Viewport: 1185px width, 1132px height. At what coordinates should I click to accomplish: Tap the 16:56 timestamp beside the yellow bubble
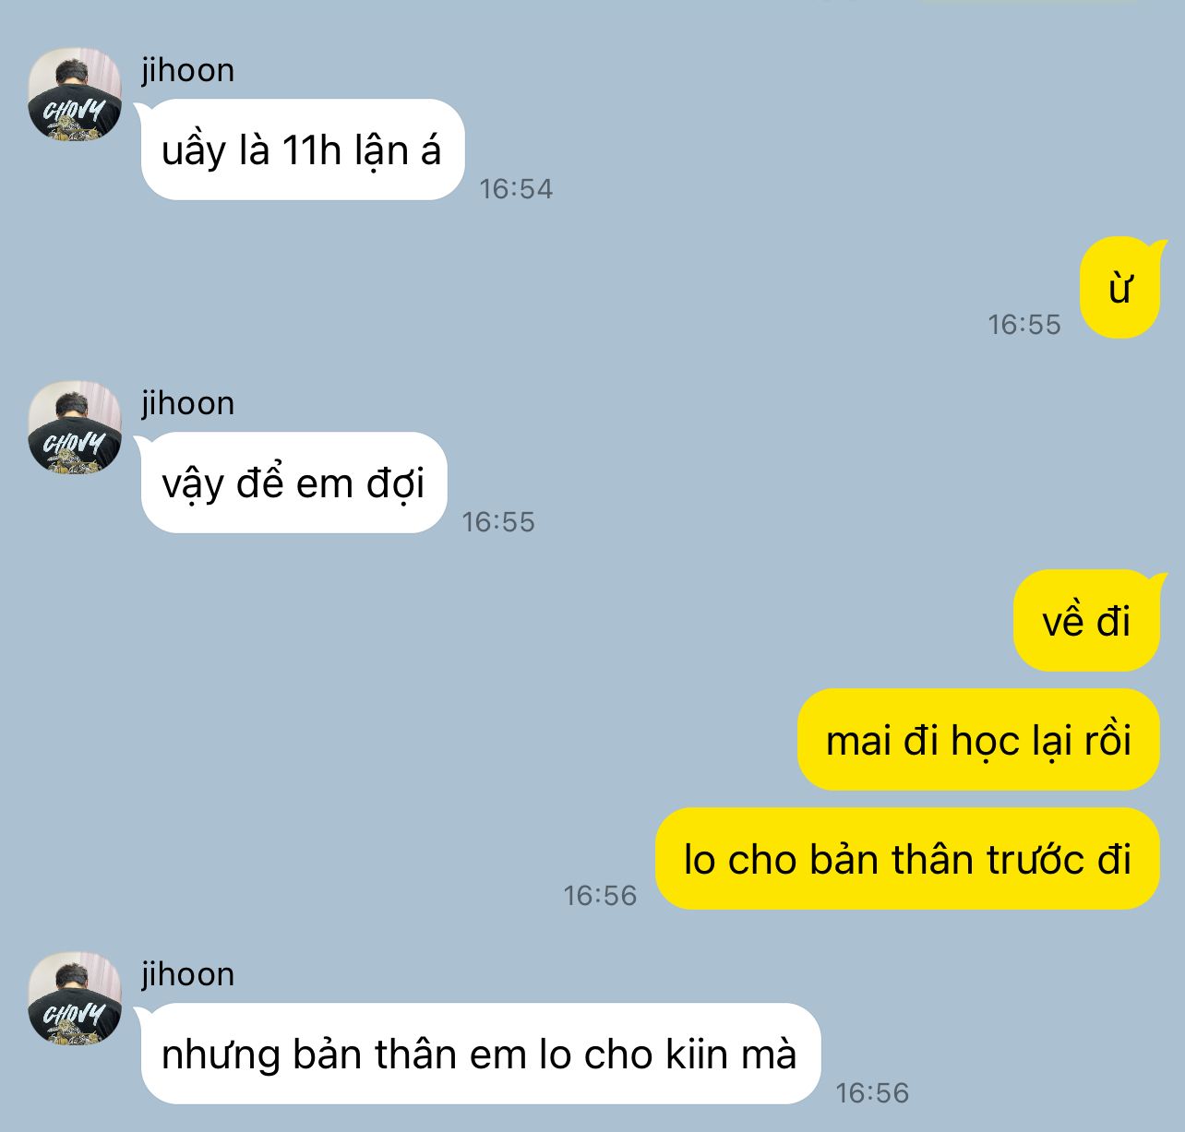(x=600, y=896)
